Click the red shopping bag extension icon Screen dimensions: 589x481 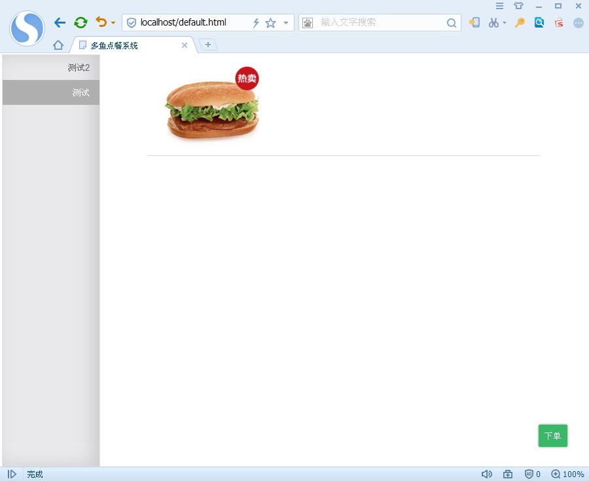(559, 23)
